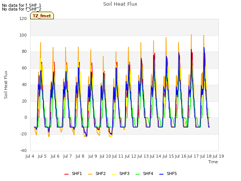Image resolution: width=241 pixels, height=181 pixels.
Task: Click the green SHF4 legend color marker
Action: click(x=138, y=174)
